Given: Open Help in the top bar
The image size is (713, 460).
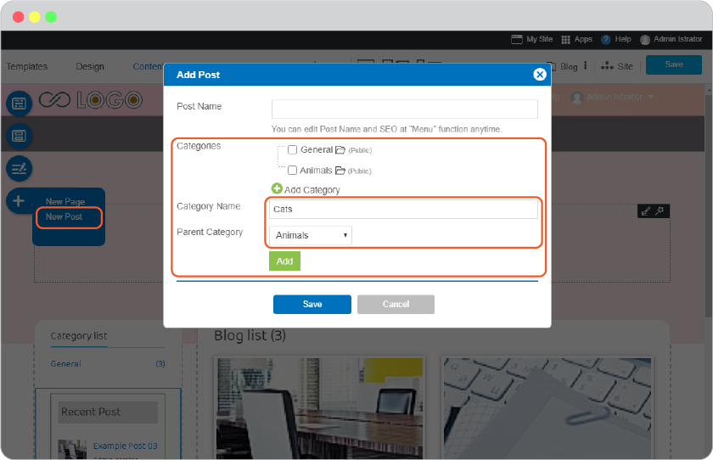Looking at the screenshot, I should pyautogui.click(x=623, y=39).
